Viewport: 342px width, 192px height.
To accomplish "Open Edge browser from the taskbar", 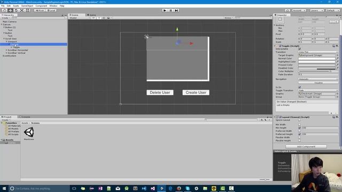I will [170, 188].
